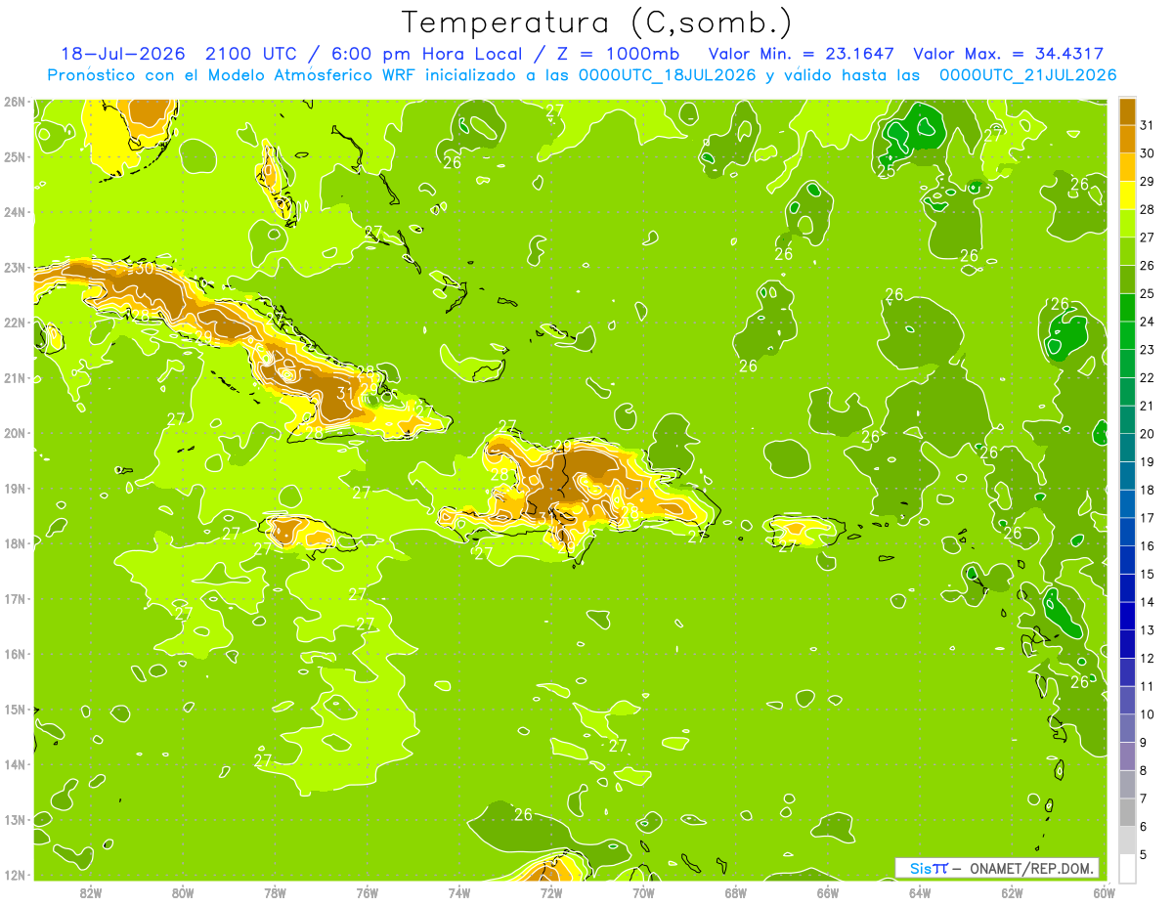Click the 60W longitude axis label
This screenshot has width=1173, height=906.
point(1104,892)
